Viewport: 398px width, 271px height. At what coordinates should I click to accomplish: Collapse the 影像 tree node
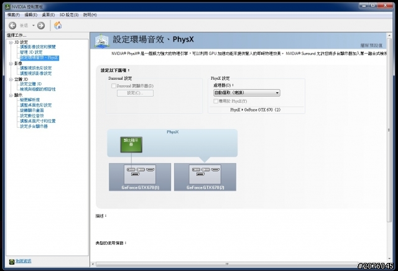[x=11, y=64]
